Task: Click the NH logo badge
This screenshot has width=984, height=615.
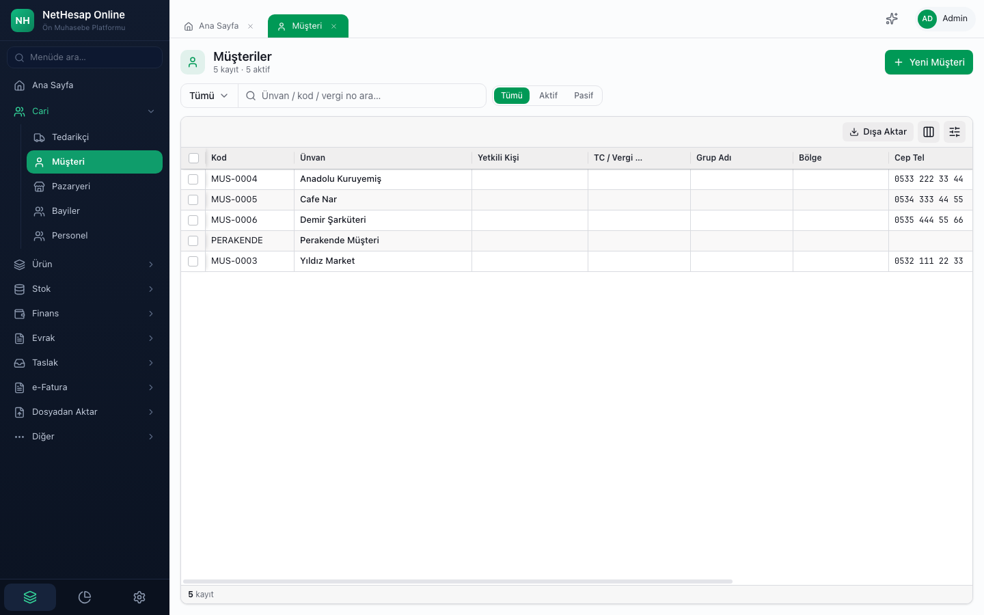Action: point(23,20)
